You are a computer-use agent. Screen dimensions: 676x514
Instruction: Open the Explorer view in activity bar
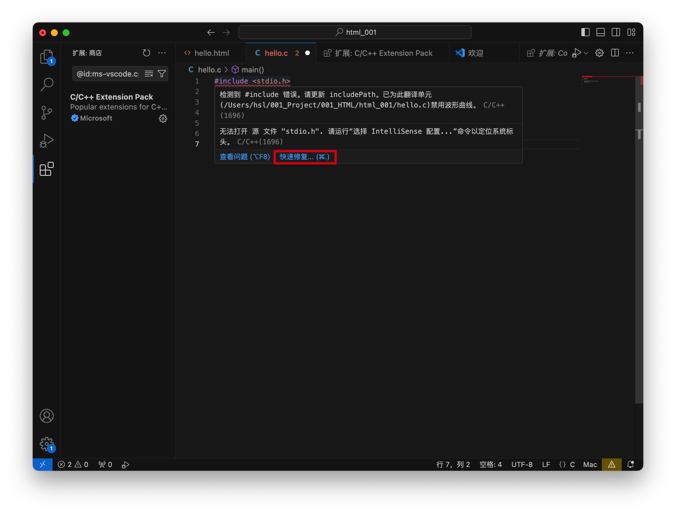46,57
